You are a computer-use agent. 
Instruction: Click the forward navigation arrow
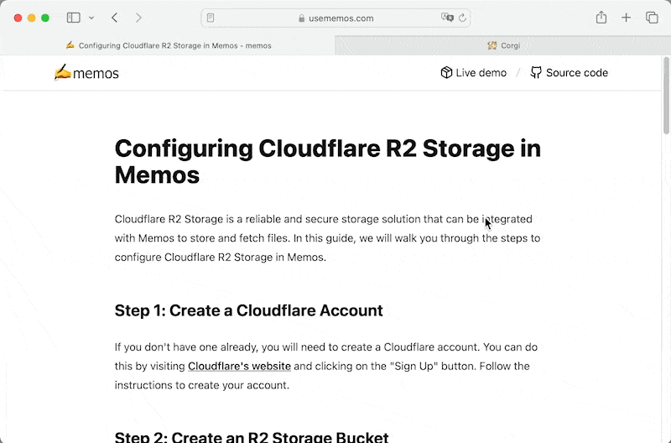[138, 18]
